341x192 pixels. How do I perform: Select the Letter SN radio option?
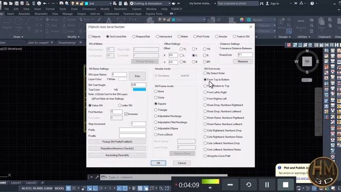click(x=125, y=106)
